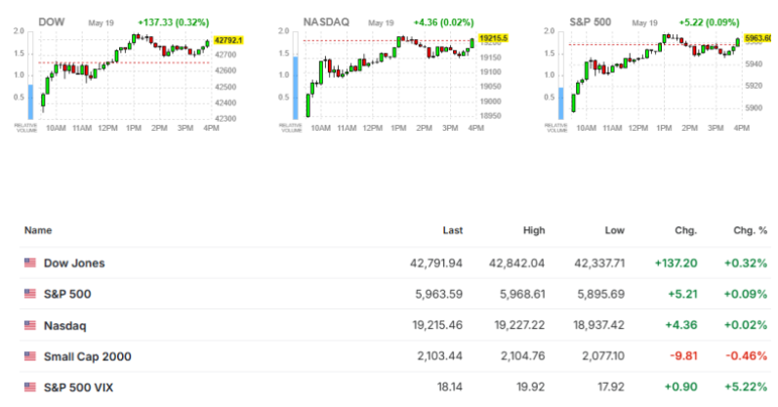Click Small Cap 2000 percent change -0.46%

(746, 356)
